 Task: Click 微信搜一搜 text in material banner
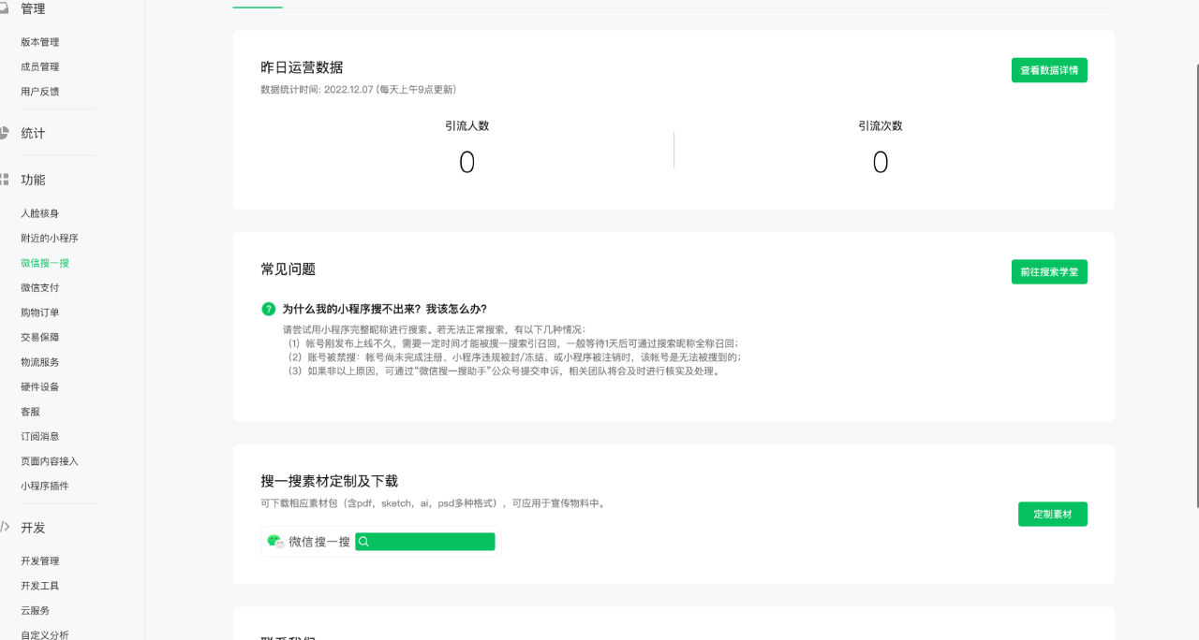[x=319, y=542]
